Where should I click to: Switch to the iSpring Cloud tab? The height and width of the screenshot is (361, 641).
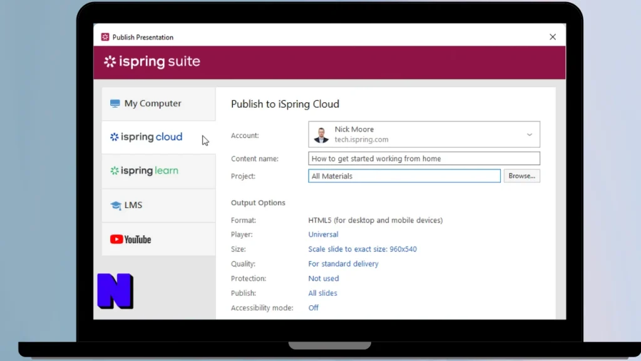tap(158, 137)
